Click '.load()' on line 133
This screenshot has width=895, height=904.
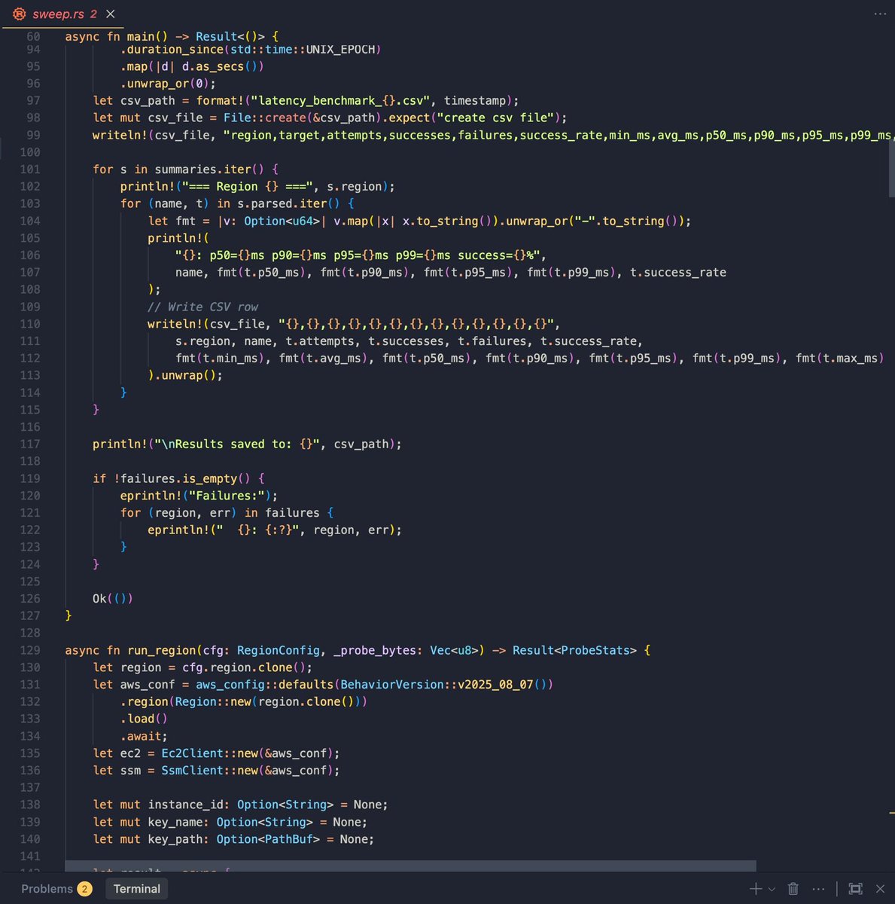click(x=144, y=719)
